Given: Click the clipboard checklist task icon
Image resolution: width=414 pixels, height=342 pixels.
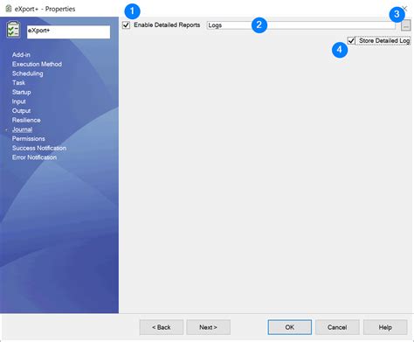Looking at the screenshot, I should [x=13, y=30].
